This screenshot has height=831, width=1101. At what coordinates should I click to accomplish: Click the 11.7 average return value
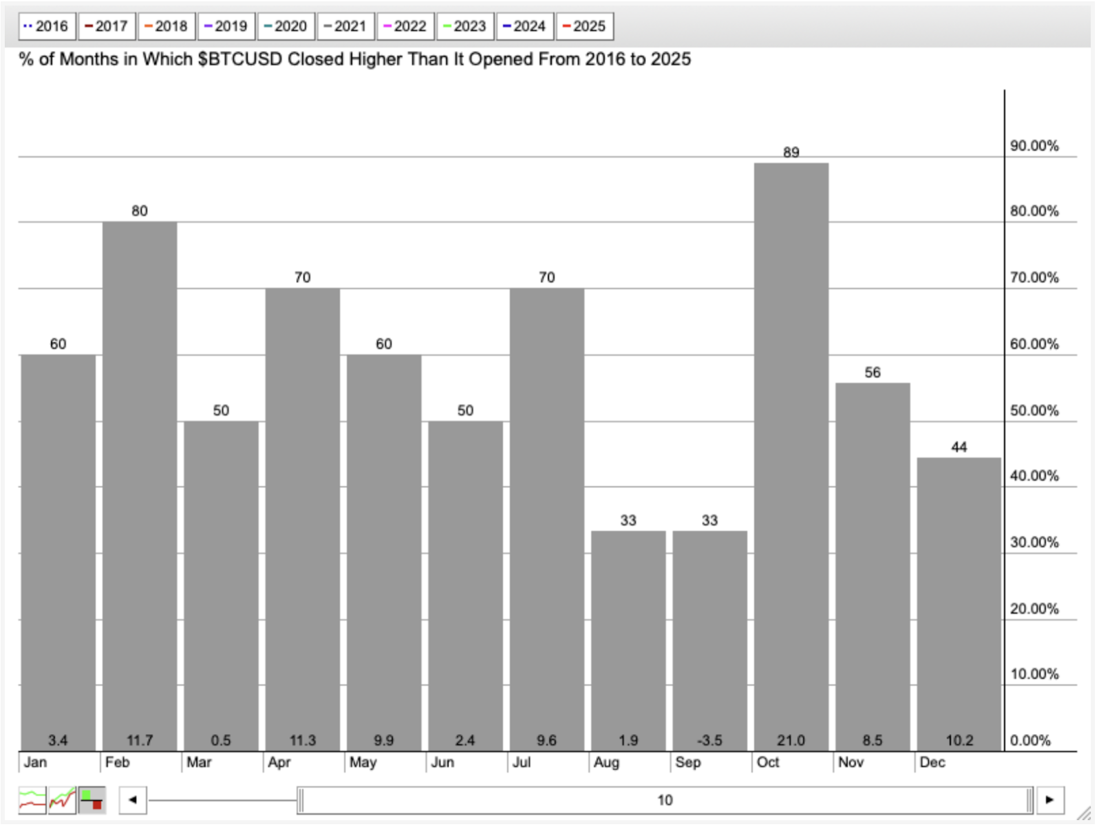click(x=140, y=740)
